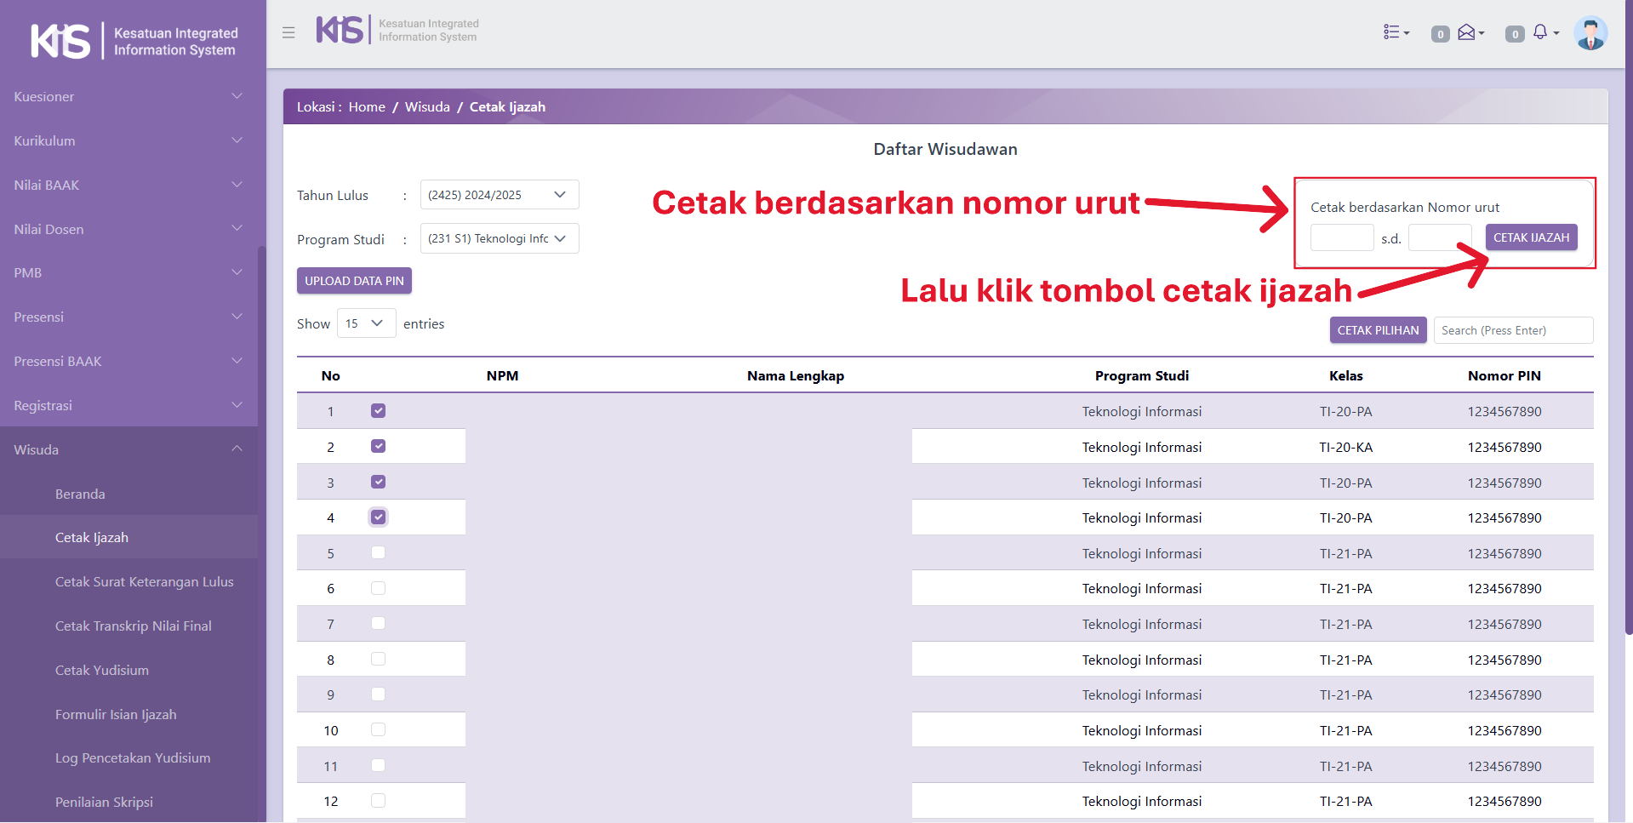Change the Show entries count dropdown
This screenshot has width=1633, height=823.
click(366, 323)
